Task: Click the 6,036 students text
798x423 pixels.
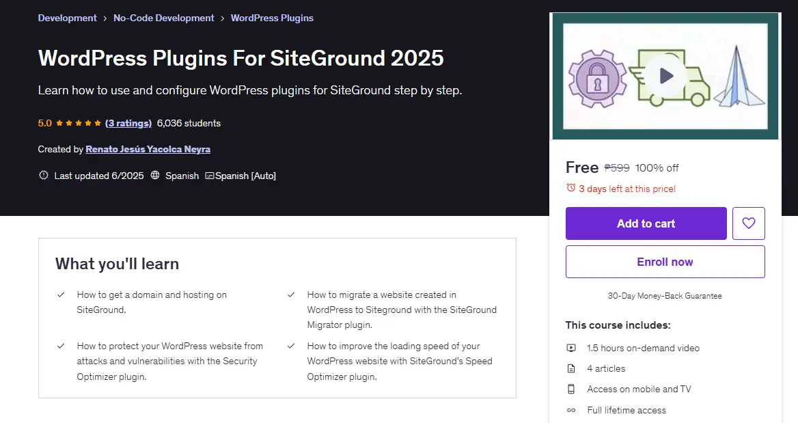Action: click(189, 123)
